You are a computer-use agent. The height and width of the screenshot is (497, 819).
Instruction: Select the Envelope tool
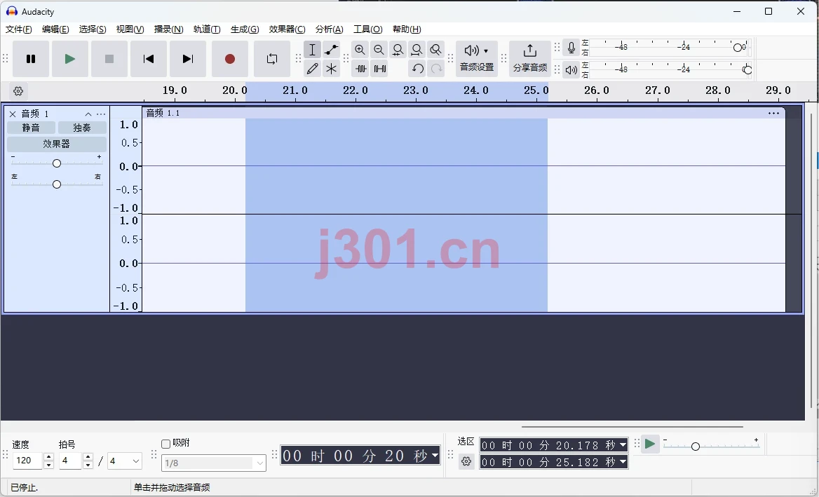click(x=331, y=50)
